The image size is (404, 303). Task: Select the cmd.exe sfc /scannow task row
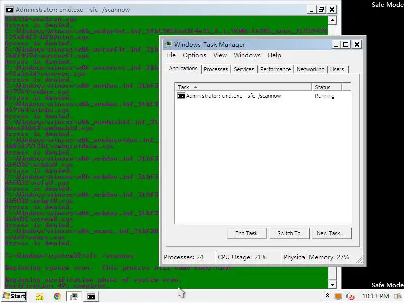pos(263,96)
